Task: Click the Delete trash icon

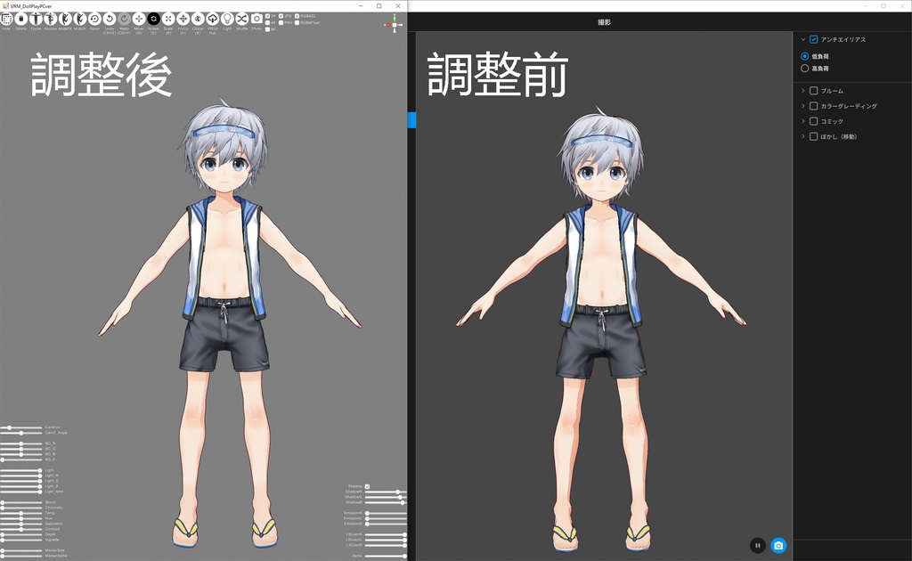Action: (21, 19)
